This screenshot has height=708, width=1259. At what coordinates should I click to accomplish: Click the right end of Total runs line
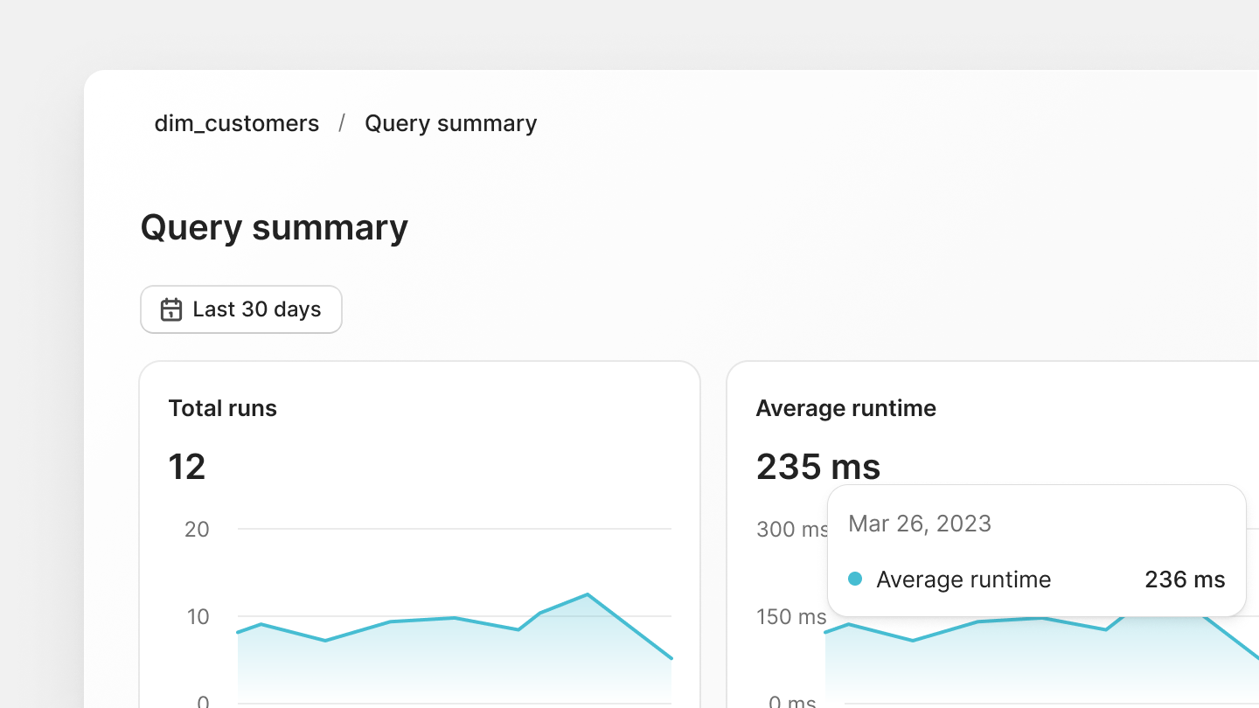point(671,658)
